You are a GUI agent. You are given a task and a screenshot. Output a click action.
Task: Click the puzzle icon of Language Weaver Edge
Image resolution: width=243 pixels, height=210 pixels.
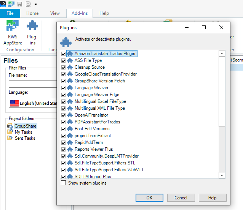[70, 95]
